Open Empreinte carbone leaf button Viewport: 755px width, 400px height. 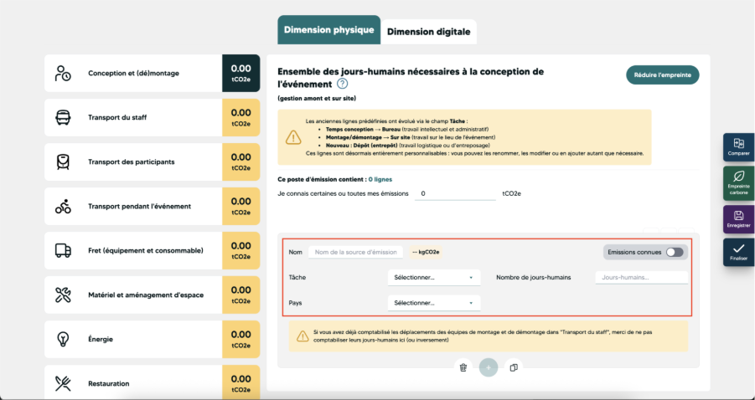point(738,183)
